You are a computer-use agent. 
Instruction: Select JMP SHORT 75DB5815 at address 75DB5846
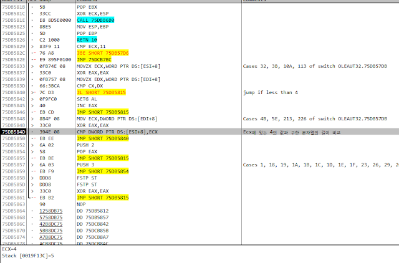tap(103, 112)
